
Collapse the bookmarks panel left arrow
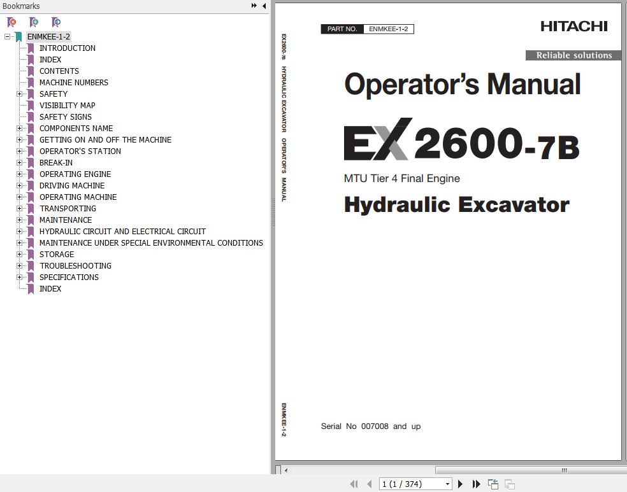click(264, 6)
